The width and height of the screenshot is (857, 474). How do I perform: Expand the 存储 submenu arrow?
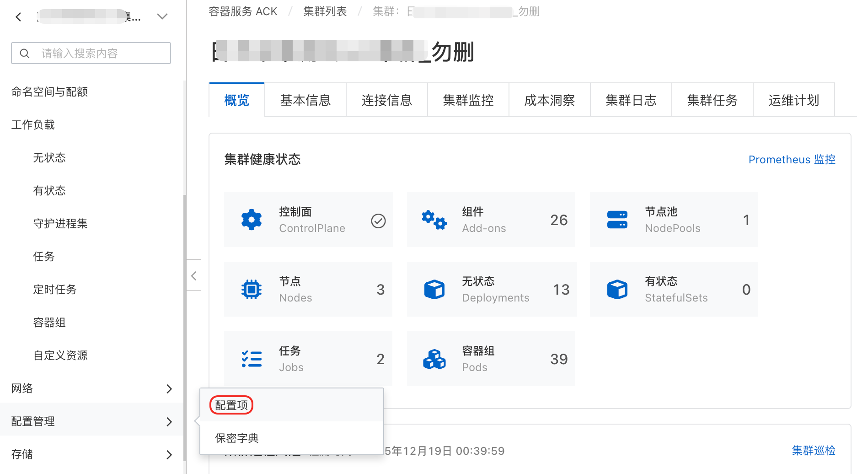[169, 455]
